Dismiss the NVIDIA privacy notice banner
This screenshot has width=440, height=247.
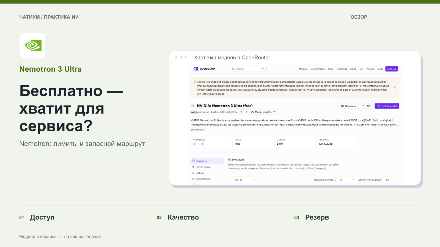(x=395, y=88)
